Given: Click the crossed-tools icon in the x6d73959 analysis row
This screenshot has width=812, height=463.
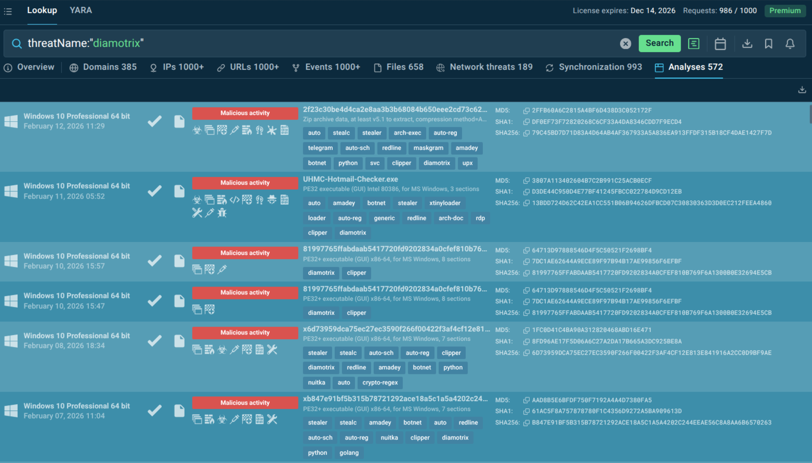Looking at the screenshot, I should click(x=271, y=349).
